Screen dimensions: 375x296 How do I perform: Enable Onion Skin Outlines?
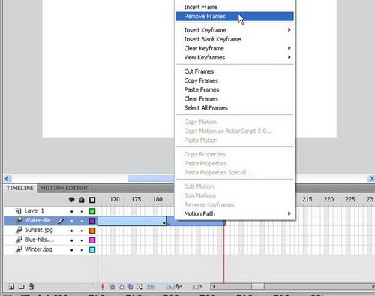coord(121,287)
